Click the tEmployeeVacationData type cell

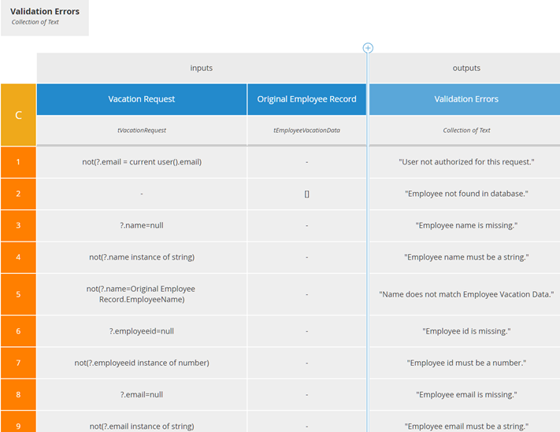[x=306, y=131]
